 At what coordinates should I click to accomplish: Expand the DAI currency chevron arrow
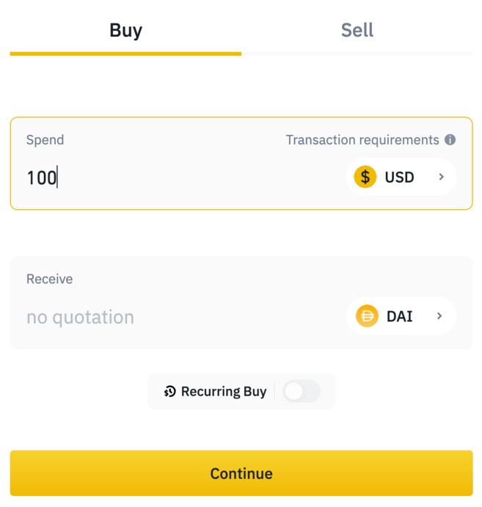pyautogui.click(x=440, y=316)
